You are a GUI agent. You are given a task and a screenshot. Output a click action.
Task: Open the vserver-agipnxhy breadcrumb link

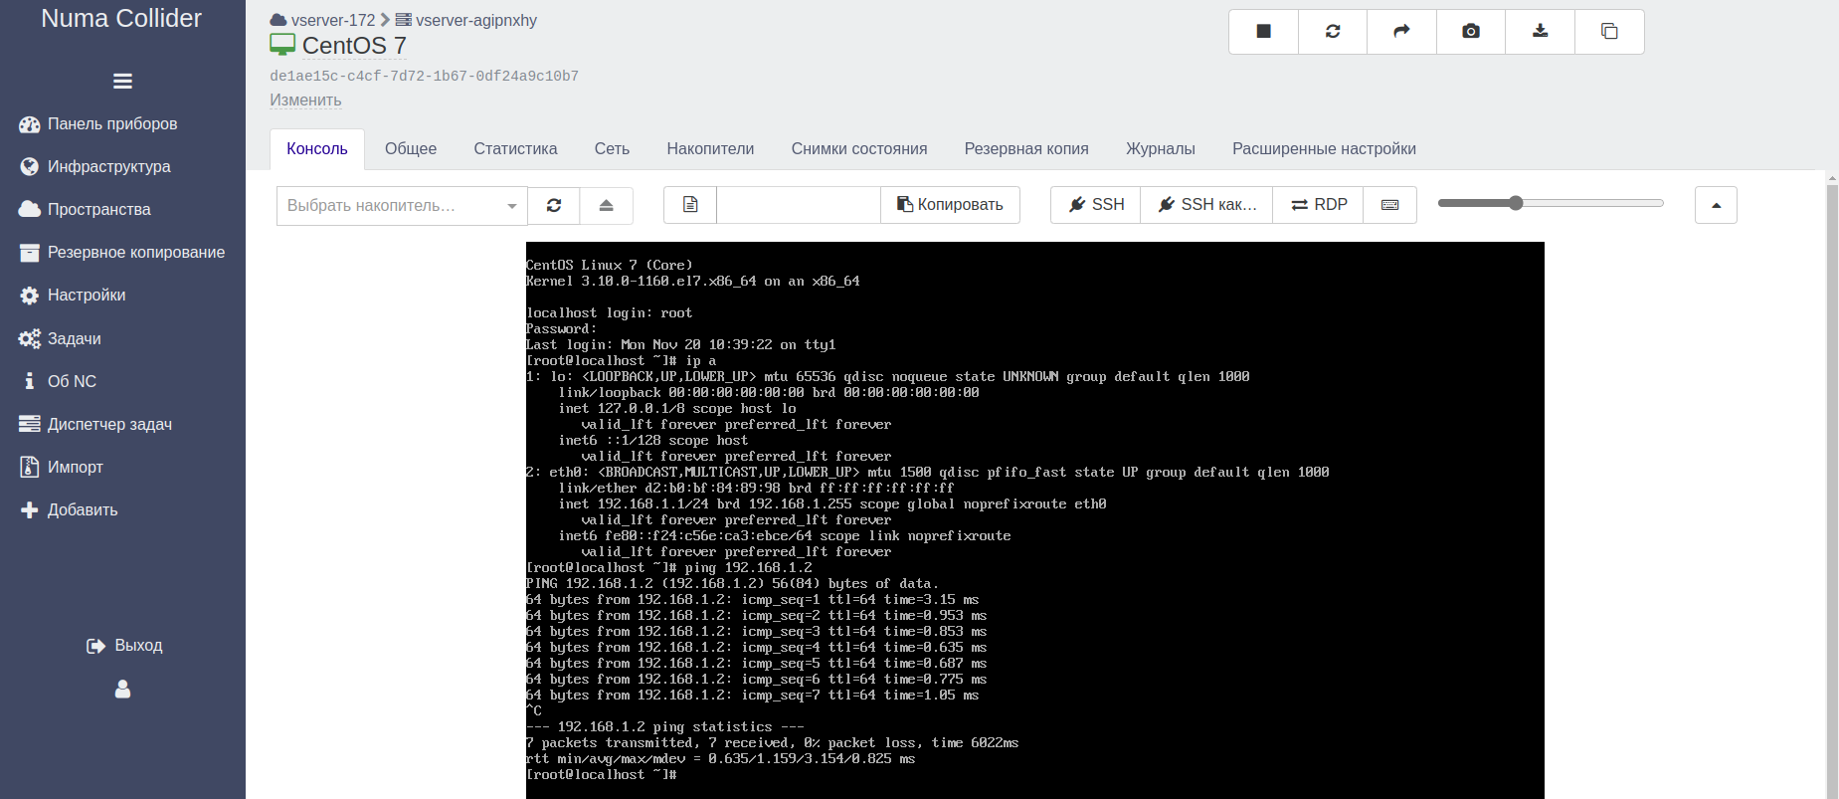[x=475, y=20]
